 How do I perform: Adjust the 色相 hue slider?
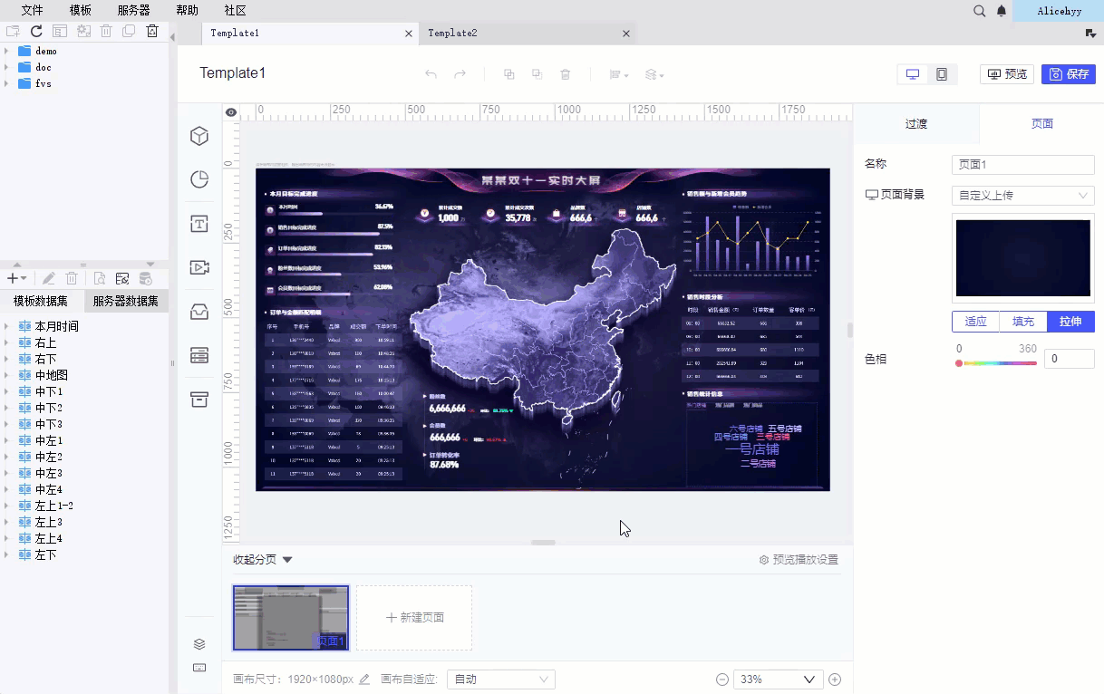coord(997,362)
